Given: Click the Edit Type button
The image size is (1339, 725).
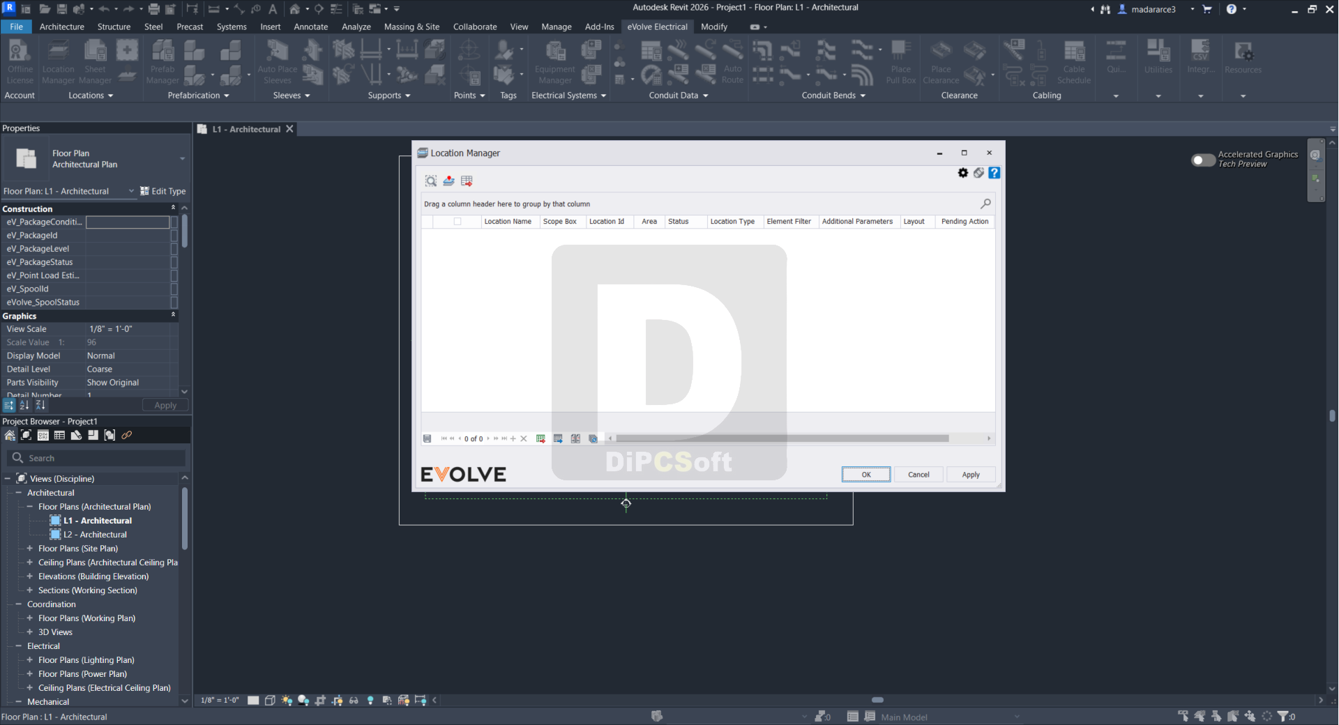Looking at the screenshot, I should click(x=163, y=191).
